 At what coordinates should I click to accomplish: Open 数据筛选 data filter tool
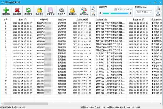point(73,11)
